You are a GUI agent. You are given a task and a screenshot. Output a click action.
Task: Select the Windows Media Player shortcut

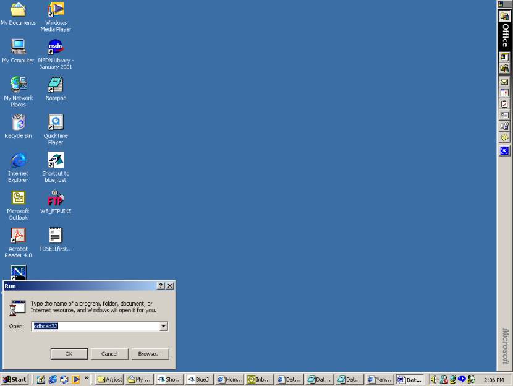coord(56,16)
